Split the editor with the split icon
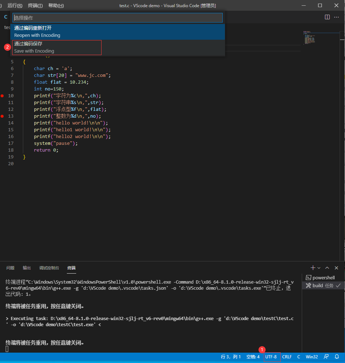 327,17
